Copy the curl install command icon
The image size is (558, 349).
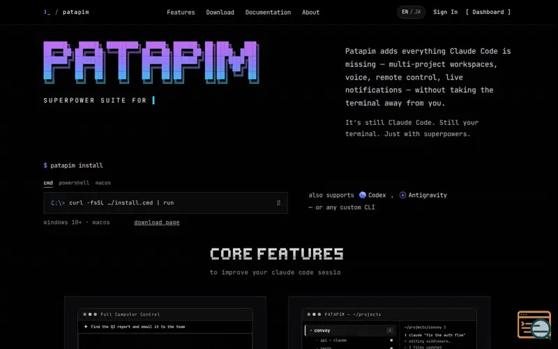click(278, 203)
